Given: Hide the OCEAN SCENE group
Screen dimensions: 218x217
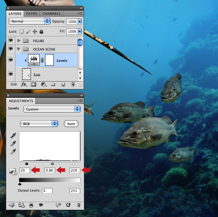Looking at the screenshot, I should click(11, 49).
